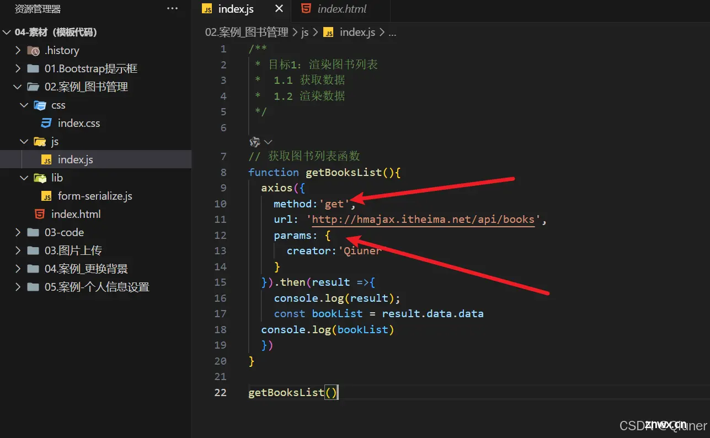Collapse the js folder chevron
This screenshot has height=438, width=710.
tap(24, 141)
